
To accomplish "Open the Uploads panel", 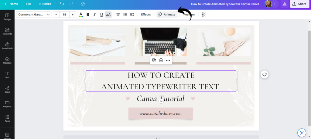I will 7,60.
